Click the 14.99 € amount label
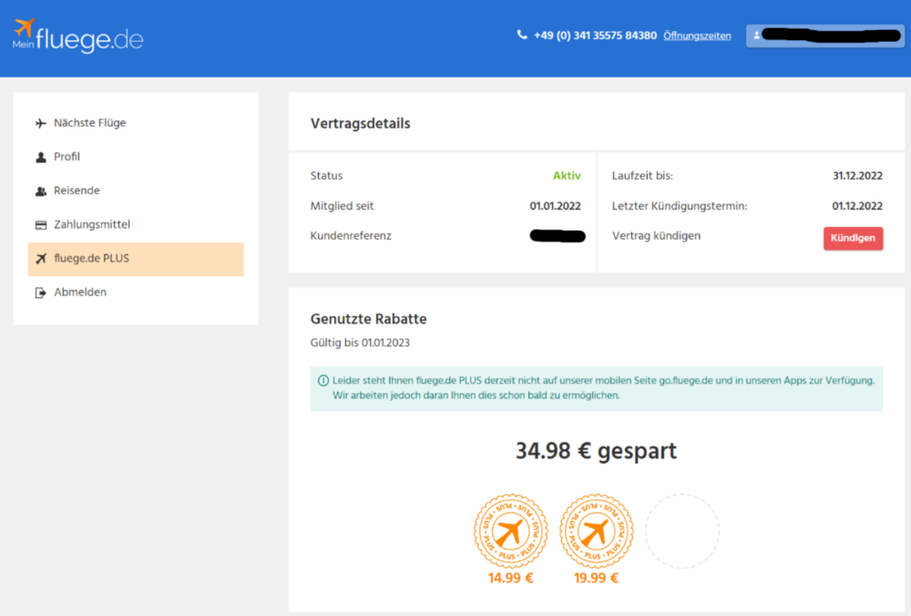This screenshot has width=911, height=616. [x=511, y=579]
